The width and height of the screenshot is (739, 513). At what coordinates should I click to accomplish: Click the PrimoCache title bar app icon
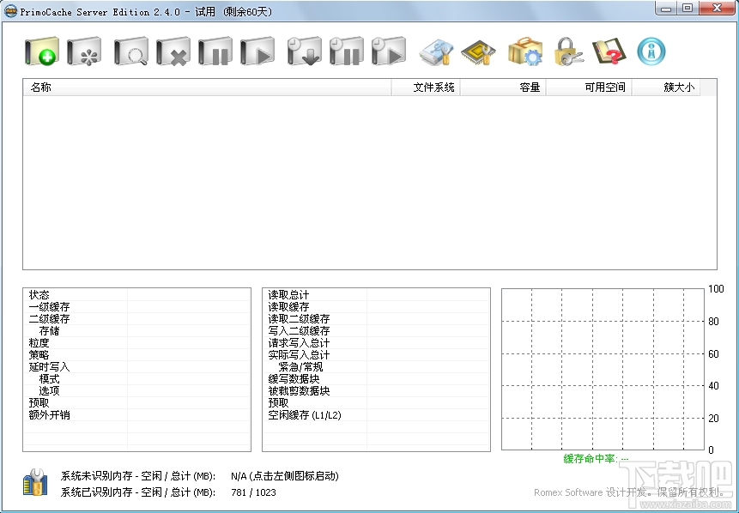(x=10, y=11)
